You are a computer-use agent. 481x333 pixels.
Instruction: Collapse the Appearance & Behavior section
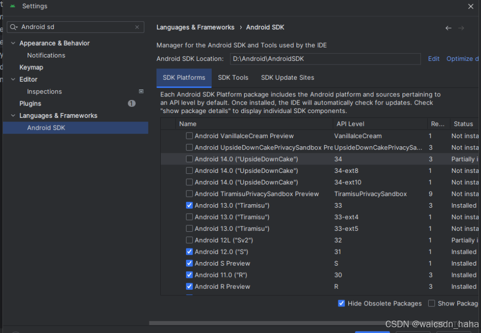[13, 43]
